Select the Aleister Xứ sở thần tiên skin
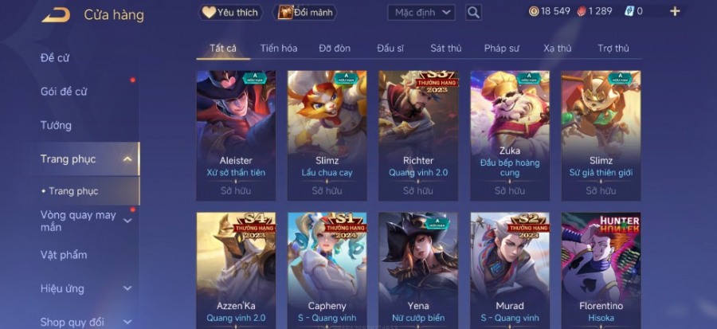 point(236,135)
